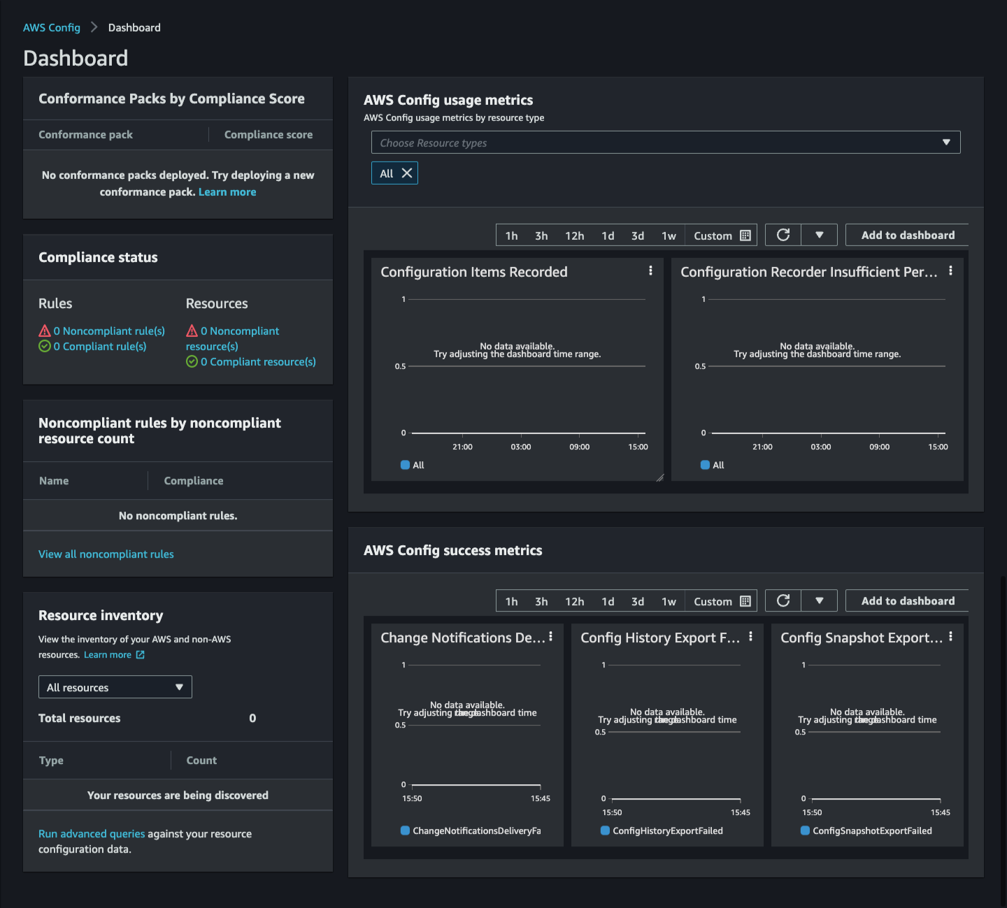Viewport: 1007px width, 908px height.
Task: Toggle ChangeNotificationsDeliveryFa legend swatch
Action: pyautogui.click(x=405, y=830)
